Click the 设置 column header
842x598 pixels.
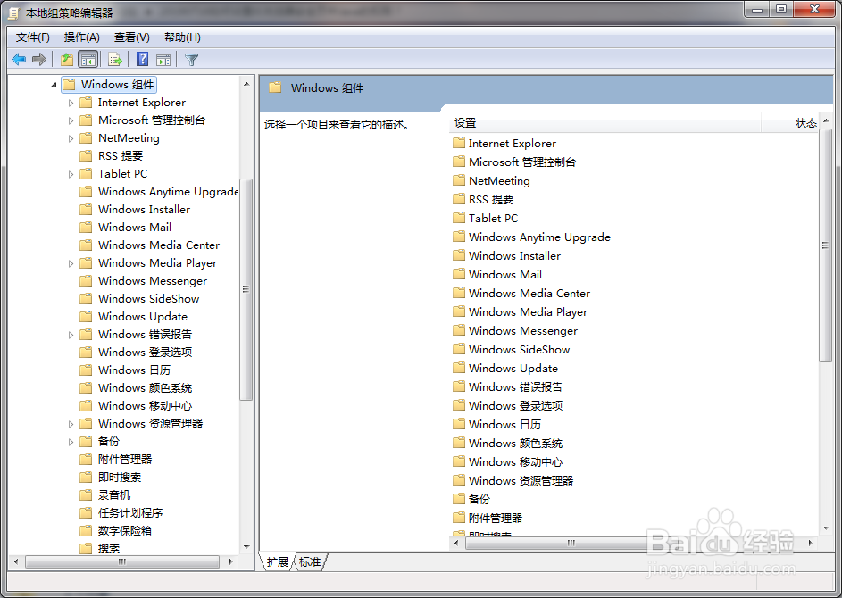click(x=604, y=123)
